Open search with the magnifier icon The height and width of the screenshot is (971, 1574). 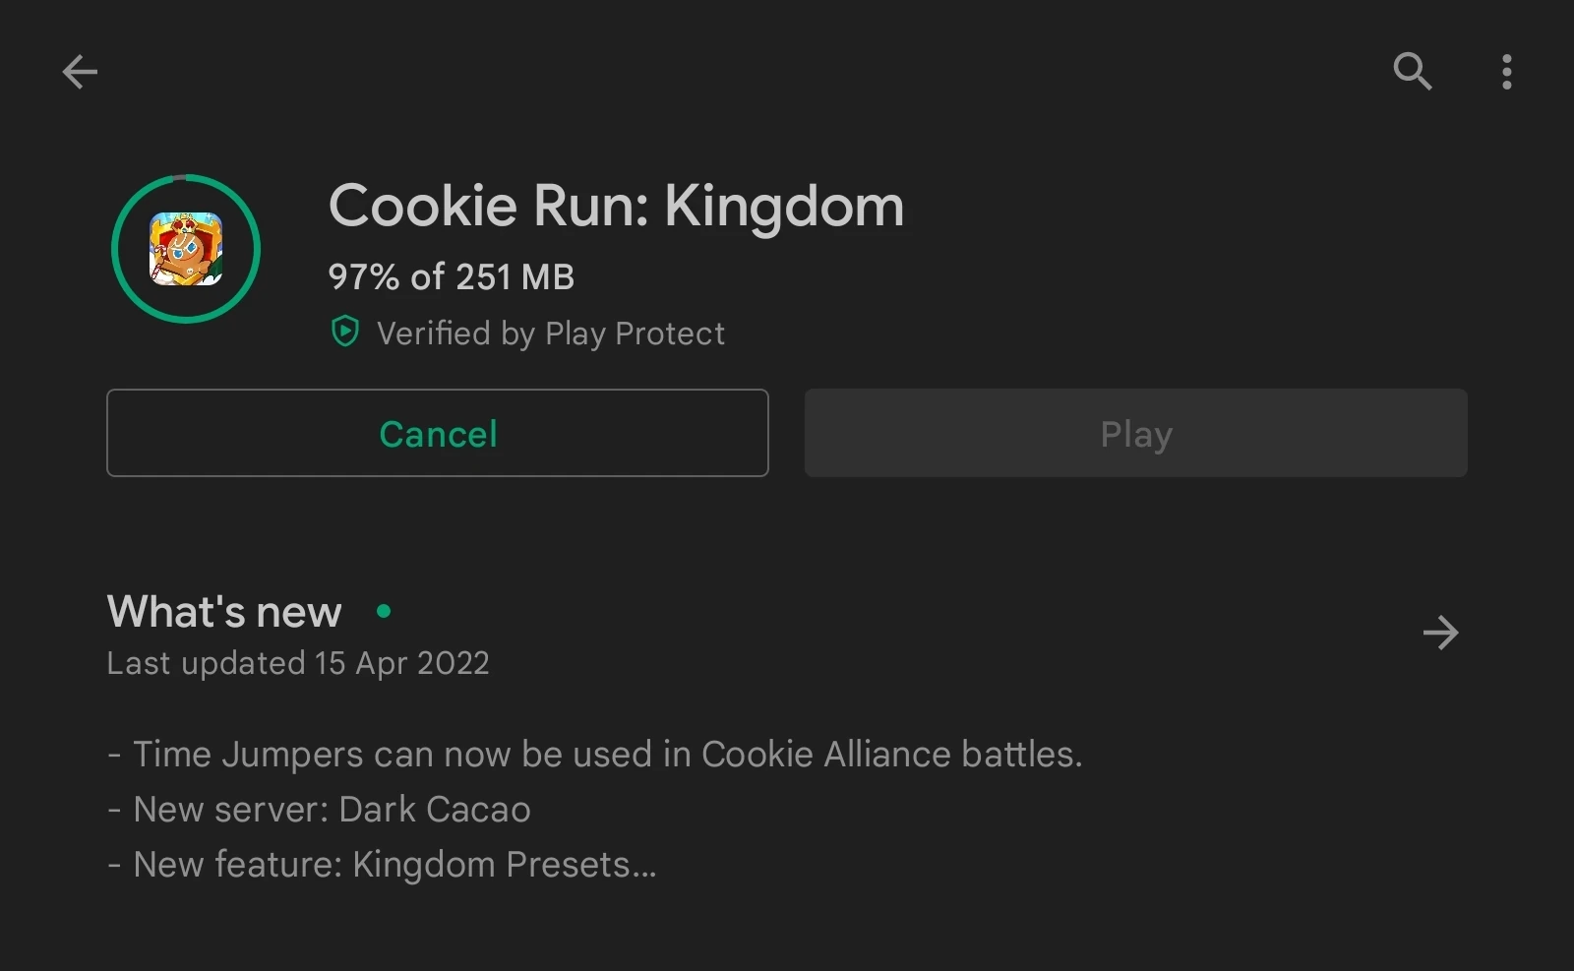[1412, 72]
